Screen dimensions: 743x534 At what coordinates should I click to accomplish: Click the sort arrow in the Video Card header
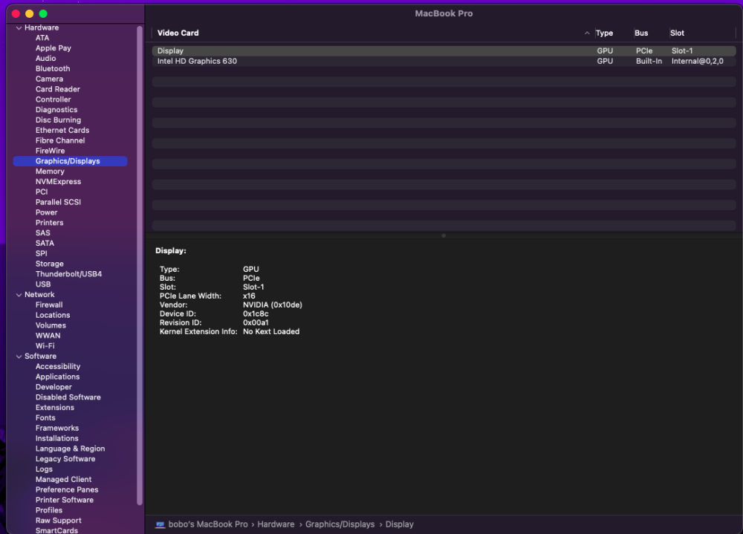point(587,33)
